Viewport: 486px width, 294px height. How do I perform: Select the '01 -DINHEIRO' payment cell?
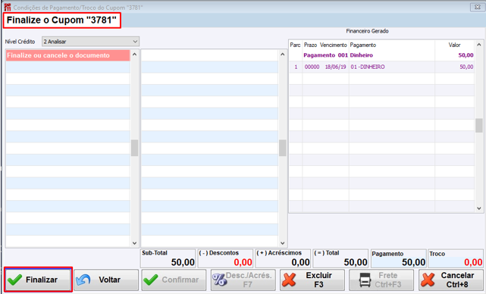pos(392,67)
